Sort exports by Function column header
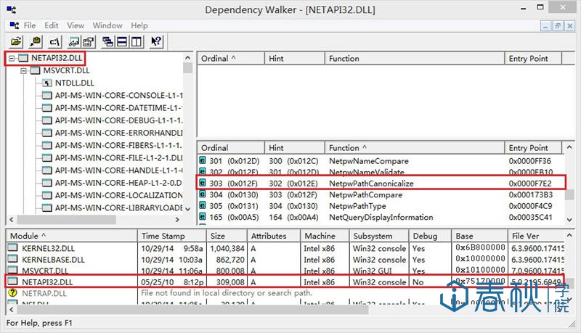The width and height of the screenshot is (581, 333). 344,148
